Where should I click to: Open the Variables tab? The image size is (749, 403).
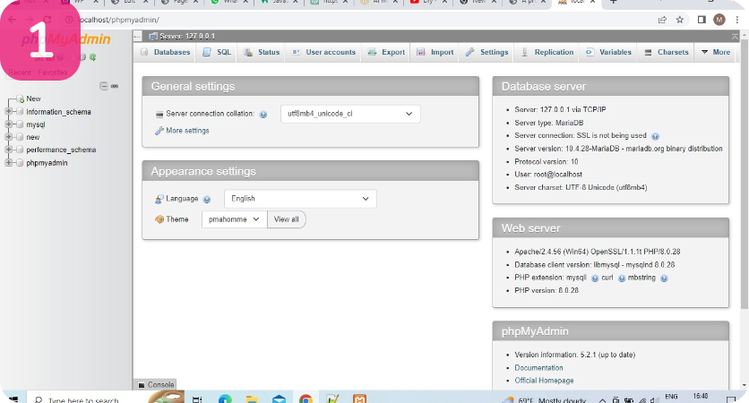608,52
